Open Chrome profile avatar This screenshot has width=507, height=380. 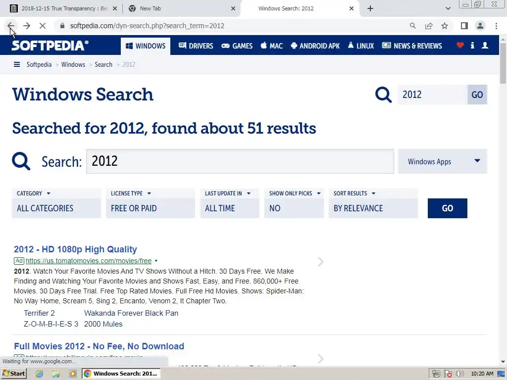coord(480,26)
